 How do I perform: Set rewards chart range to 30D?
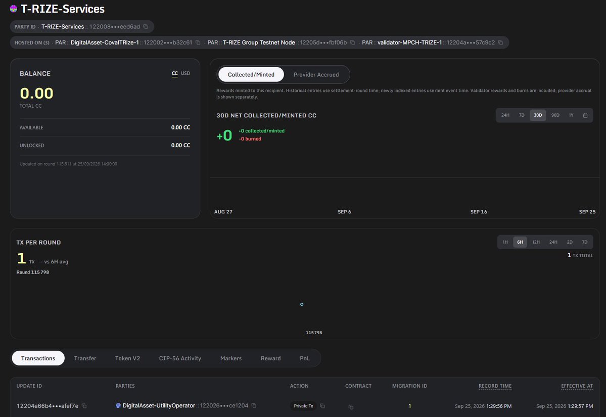(538, 115)
